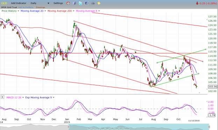The height and width of the screenshot is (130, 218).
Task: Click the yellow note icon
Action: pyautogui.click(x=99, y=3)
